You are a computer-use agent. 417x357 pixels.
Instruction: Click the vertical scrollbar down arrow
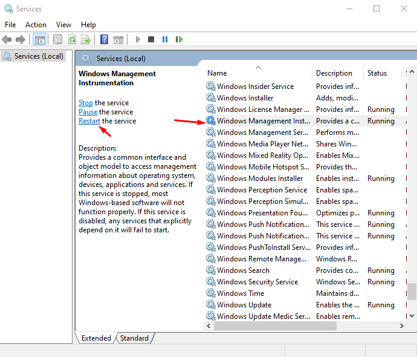coord(412,316)
